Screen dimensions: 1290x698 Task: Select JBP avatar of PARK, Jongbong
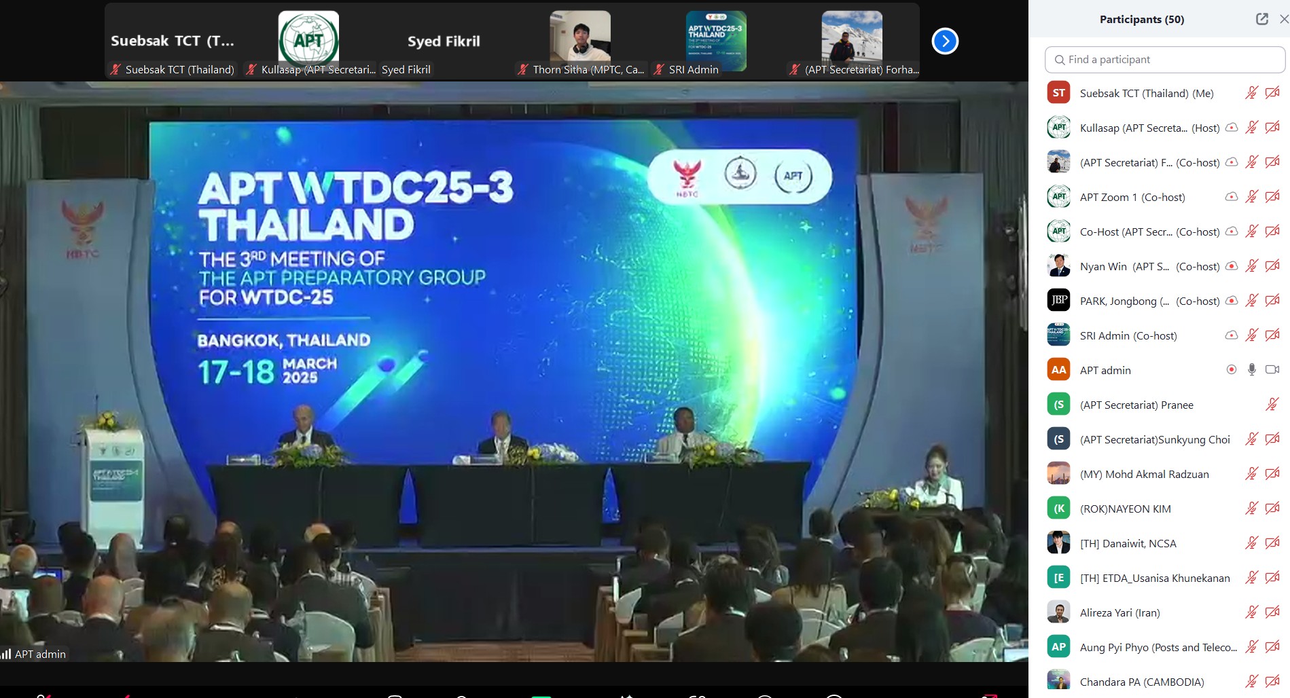click(x=1058, y=301)
